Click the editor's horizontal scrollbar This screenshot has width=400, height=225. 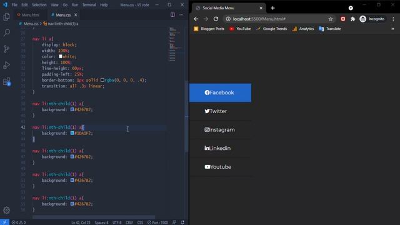(x=94, y=217)
